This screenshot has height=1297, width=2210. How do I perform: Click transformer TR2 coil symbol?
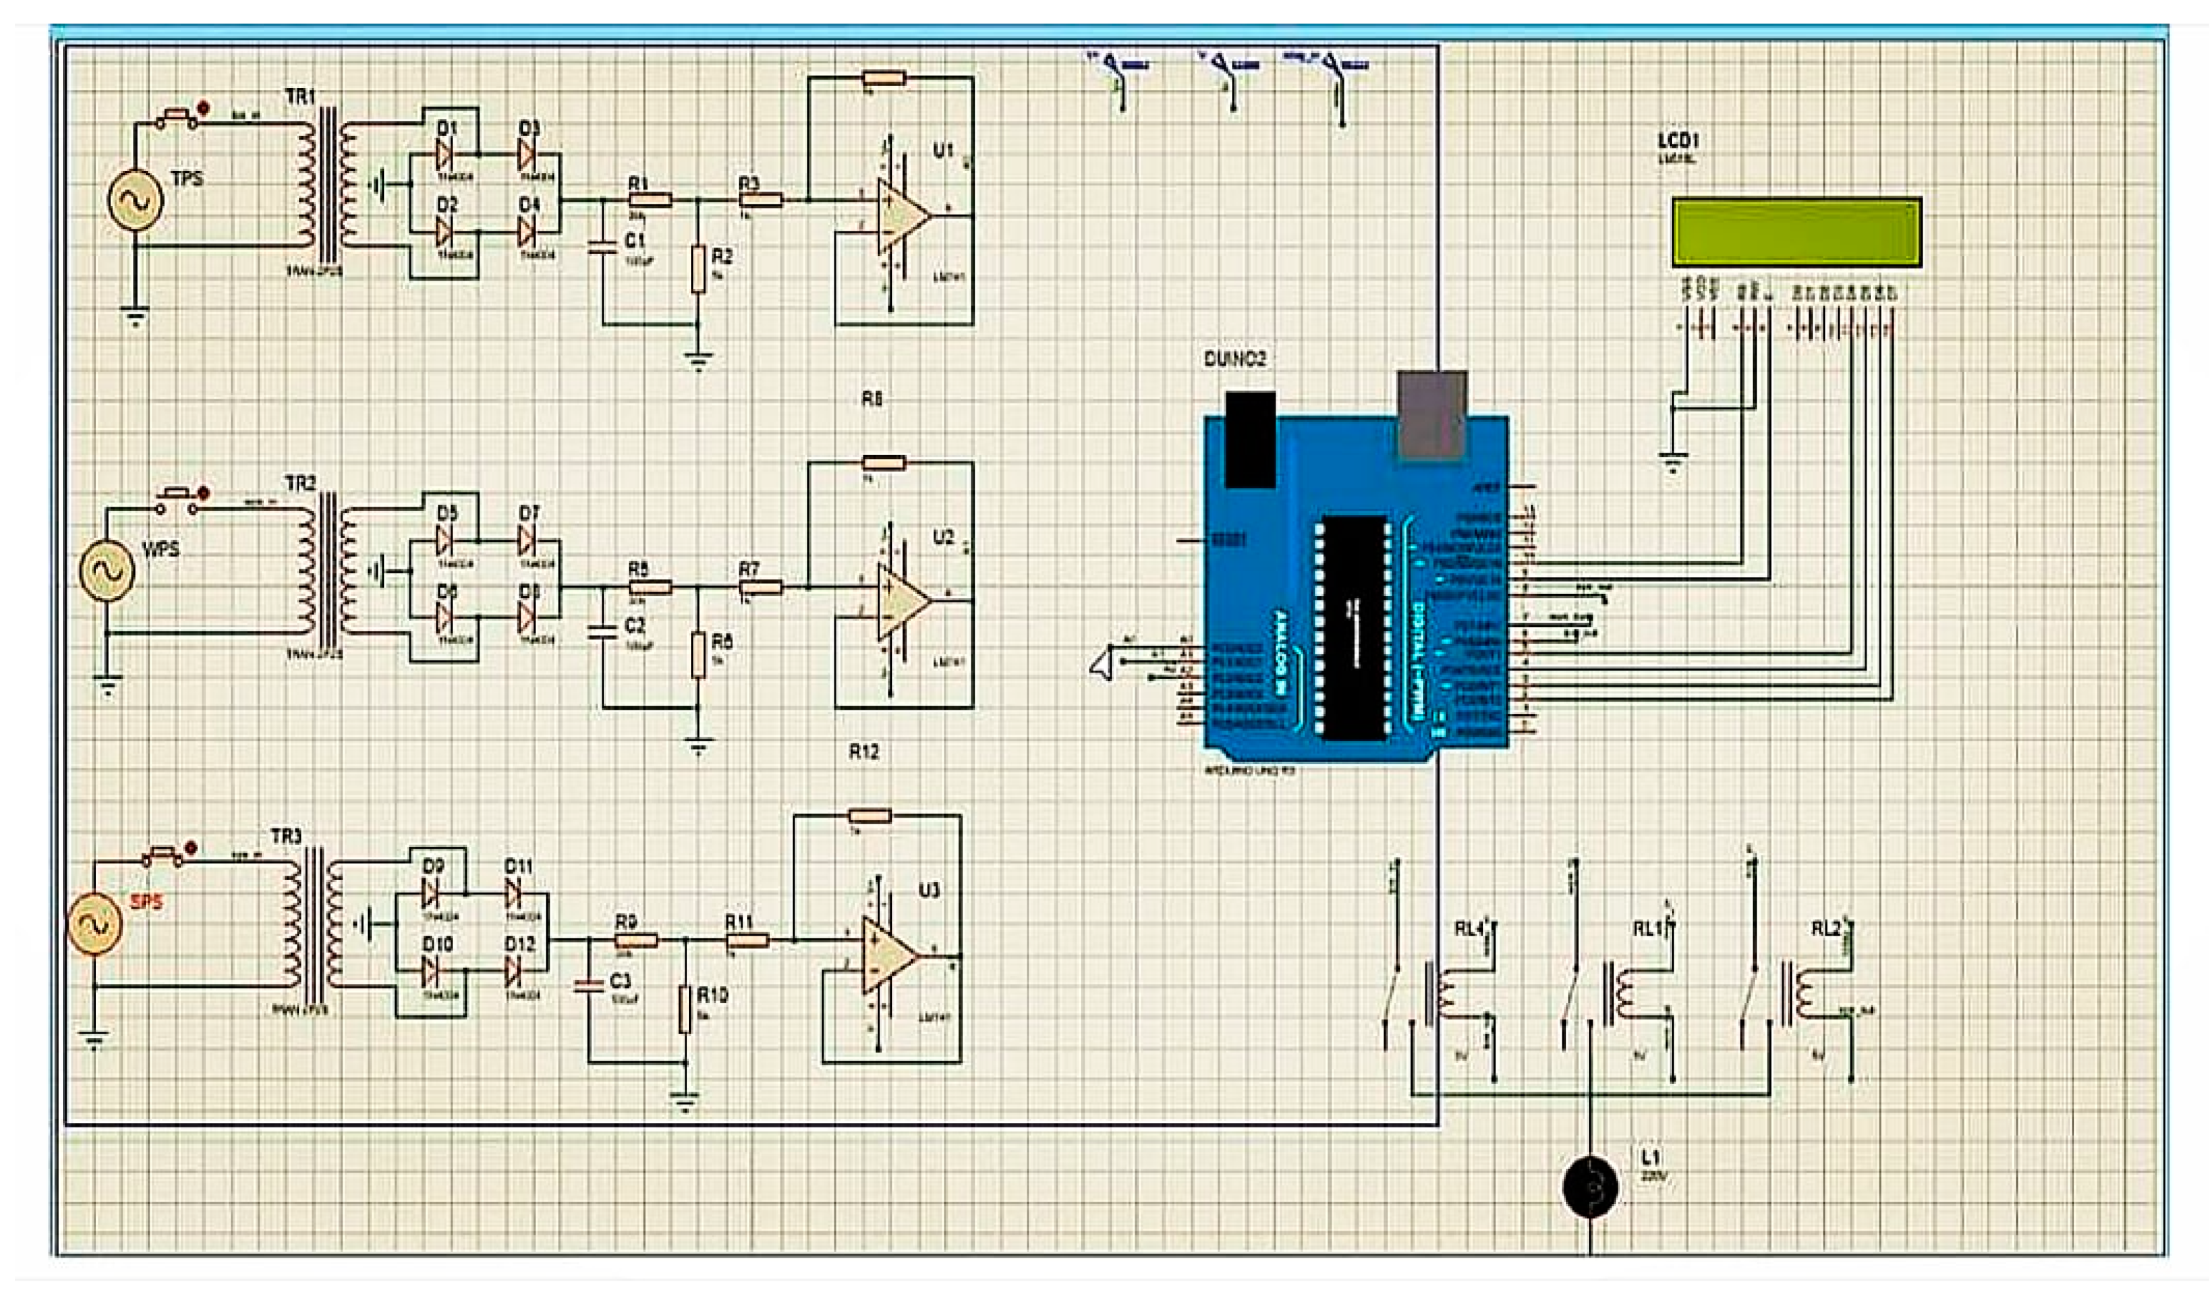[x=328, y=571]
